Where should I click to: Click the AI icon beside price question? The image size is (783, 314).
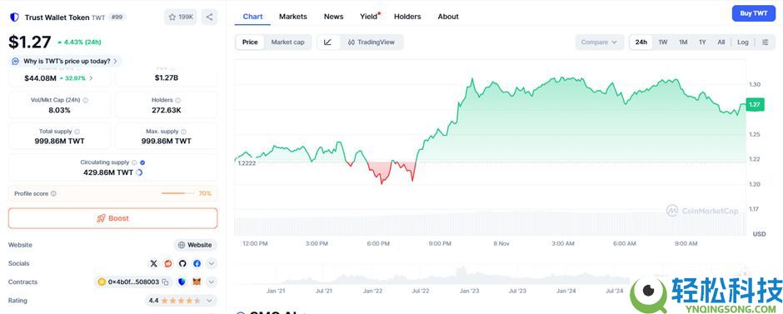(16, 62)
